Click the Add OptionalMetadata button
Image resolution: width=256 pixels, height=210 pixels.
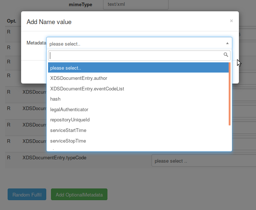click(x=79, y=195)
